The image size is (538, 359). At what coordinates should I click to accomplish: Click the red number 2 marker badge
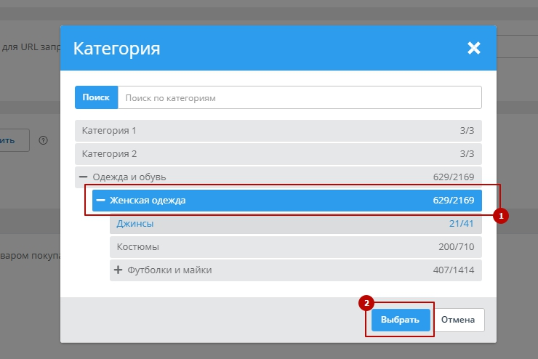(367, 302)
